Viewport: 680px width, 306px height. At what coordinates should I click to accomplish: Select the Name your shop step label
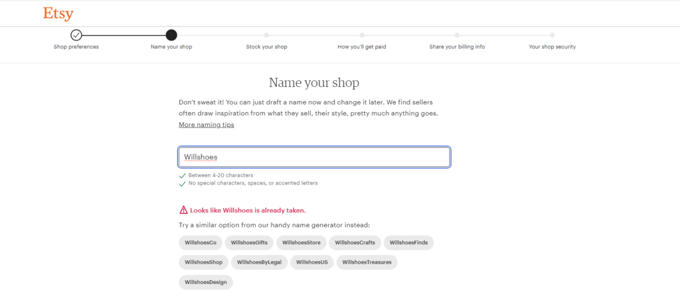pos(171,47)
